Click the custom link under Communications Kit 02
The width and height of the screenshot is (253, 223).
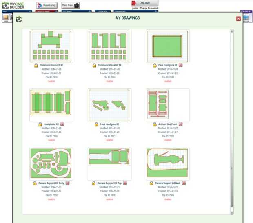pyautogui.click(x=109, y=81)
